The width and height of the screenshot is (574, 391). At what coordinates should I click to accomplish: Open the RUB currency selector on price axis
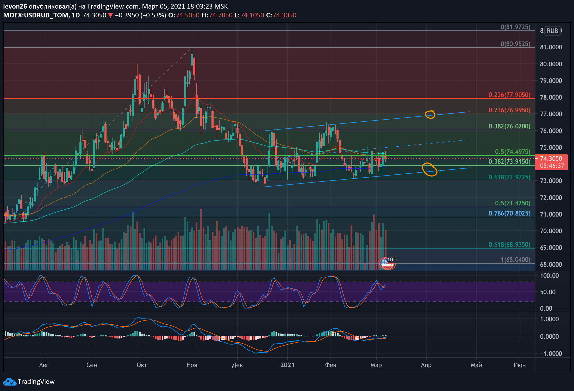click(x=552, y=31)
